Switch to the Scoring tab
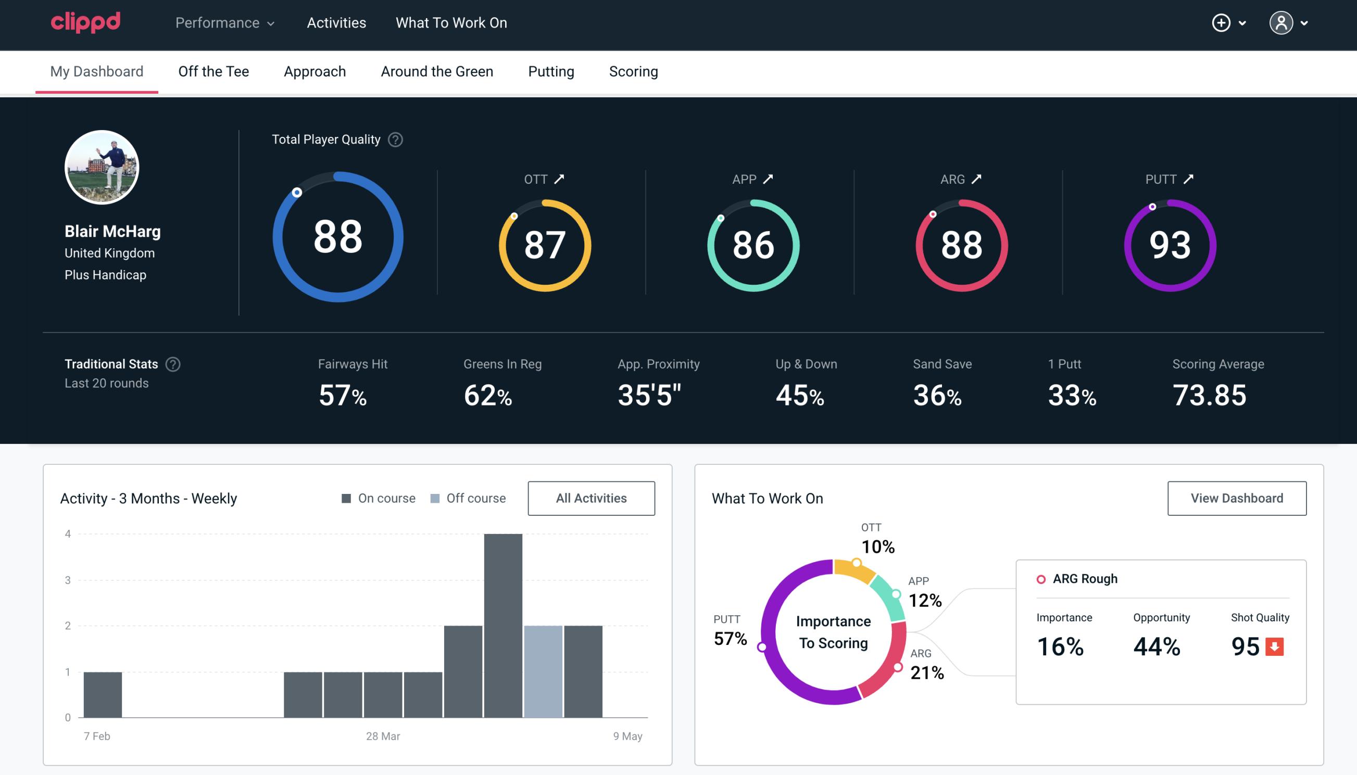The image size is (1357, 775). [x=633, y=71]
